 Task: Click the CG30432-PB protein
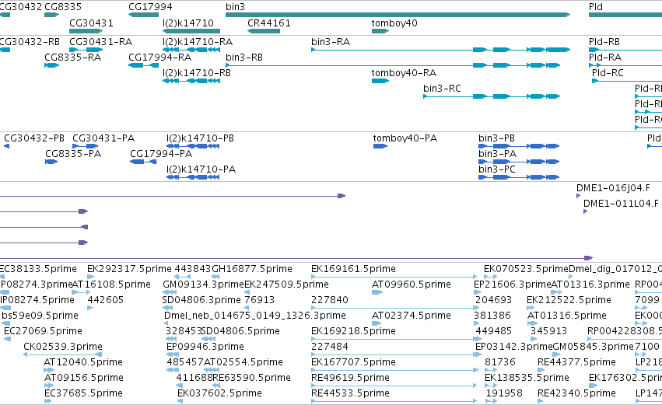[7, 146]
